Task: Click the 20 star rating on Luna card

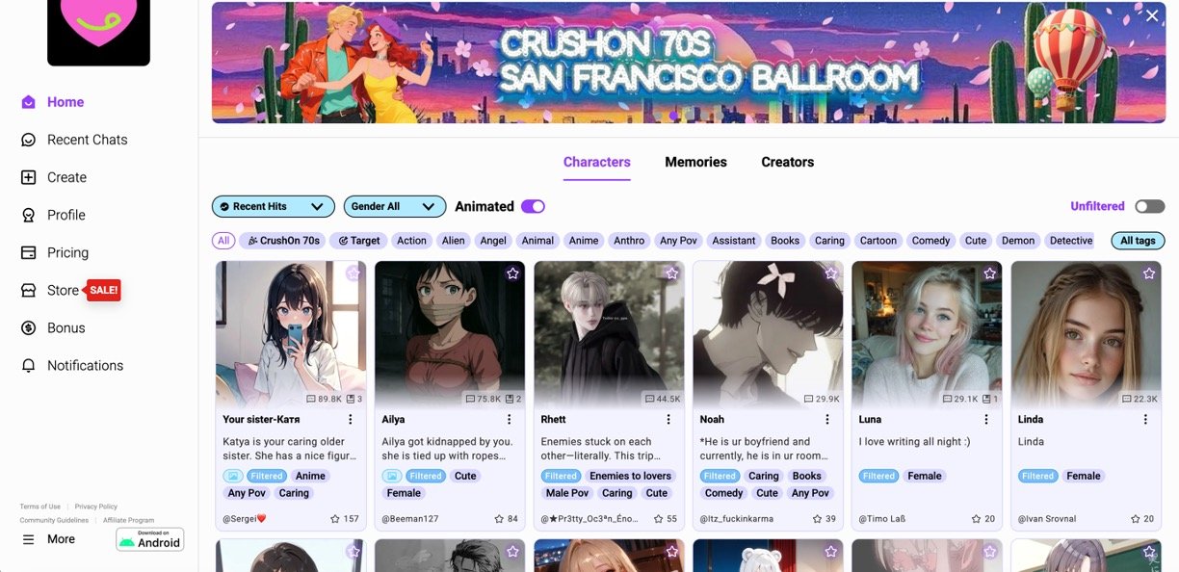Action: 982,519
